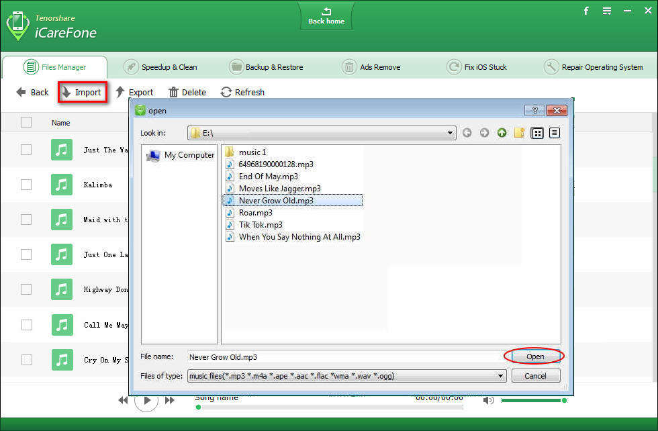Switch to the Speedup & Clean tab
Viewport: 658px width, 431px height.
tap(160, 67)
